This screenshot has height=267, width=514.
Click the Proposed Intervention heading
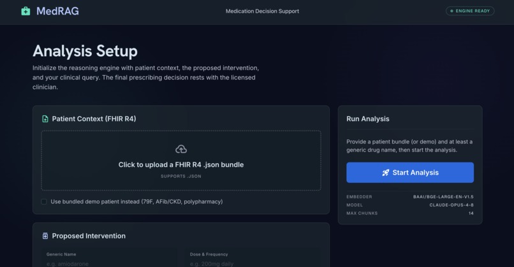coord(89,236)
